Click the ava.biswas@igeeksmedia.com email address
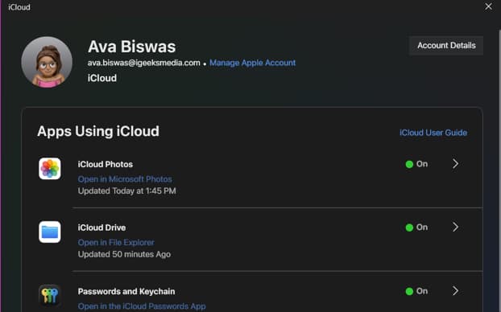501x312 pixels. pos(144,63)
